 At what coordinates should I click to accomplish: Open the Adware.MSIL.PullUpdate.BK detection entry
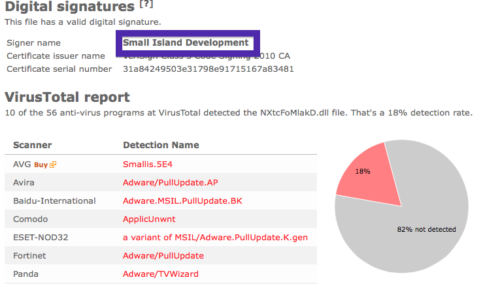click(182, 201)
